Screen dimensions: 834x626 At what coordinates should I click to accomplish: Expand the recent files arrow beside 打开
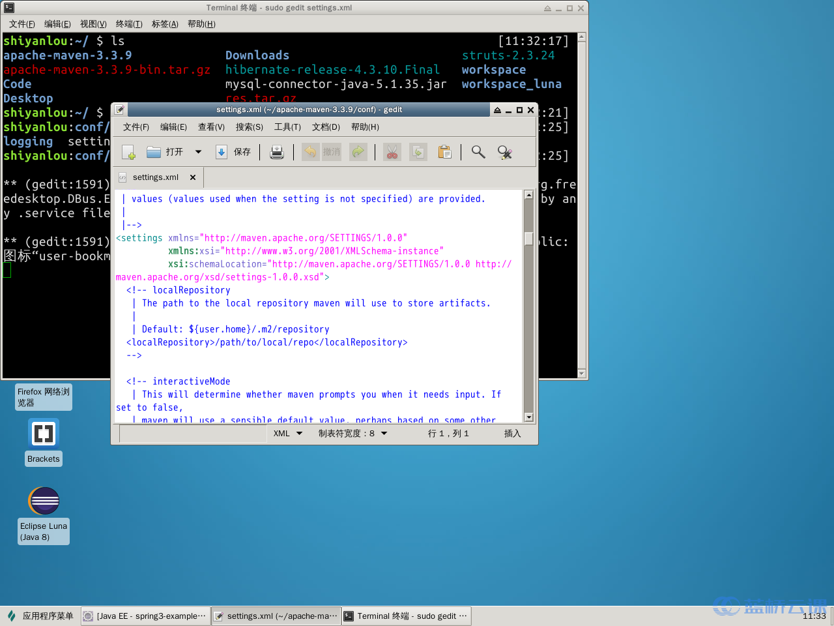pos(198,152)
